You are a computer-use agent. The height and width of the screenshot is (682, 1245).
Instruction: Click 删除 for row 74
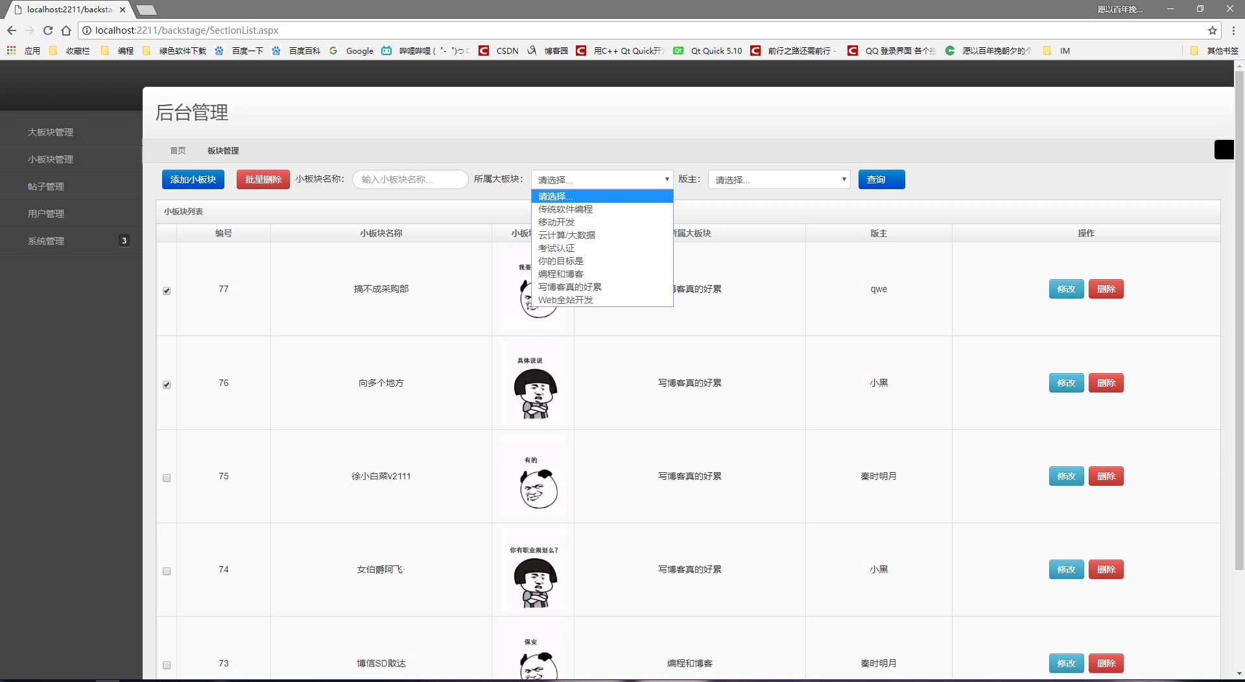(1106, 569)
